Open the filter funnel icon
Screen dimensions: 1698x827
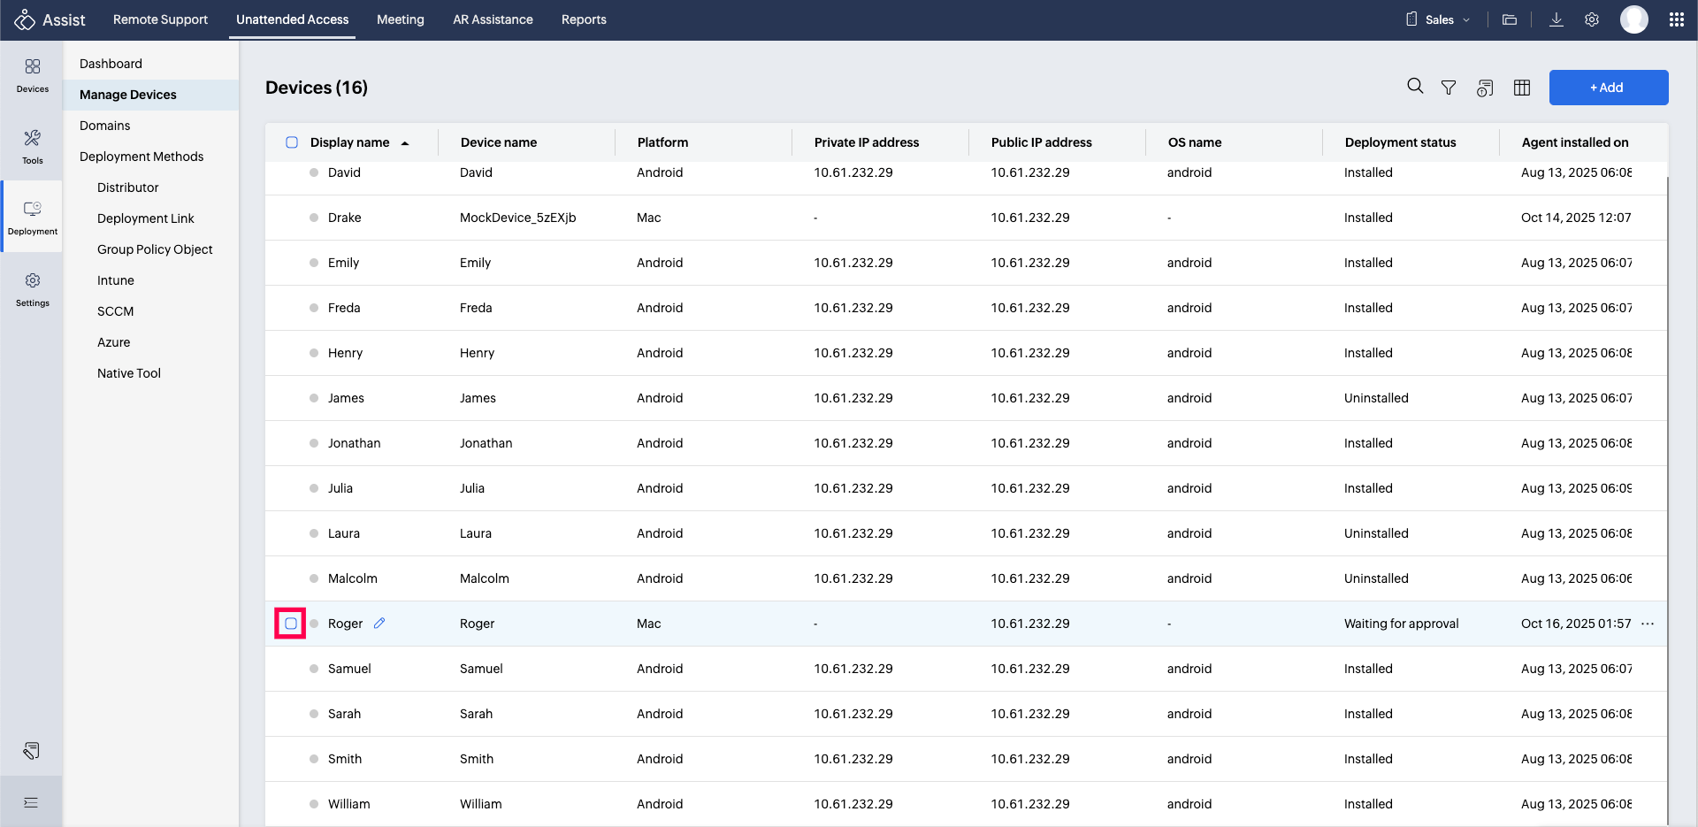pos(1449,88)
